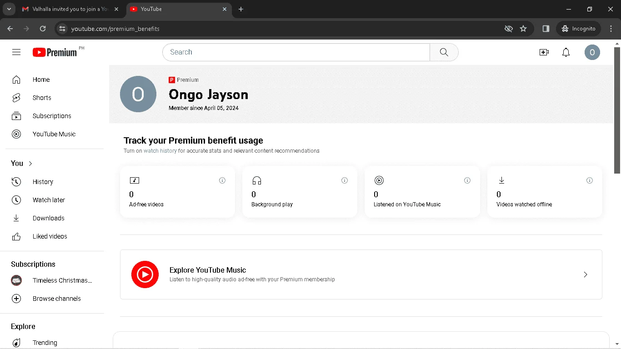Click the Timeless Christmas channel avatar
The width and height of the screenshot is (621, 349).
[16, 280]
